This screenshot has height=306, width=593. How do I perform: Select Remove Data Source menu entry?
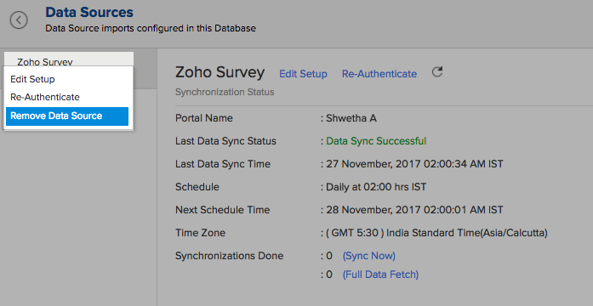click(67, 116)
